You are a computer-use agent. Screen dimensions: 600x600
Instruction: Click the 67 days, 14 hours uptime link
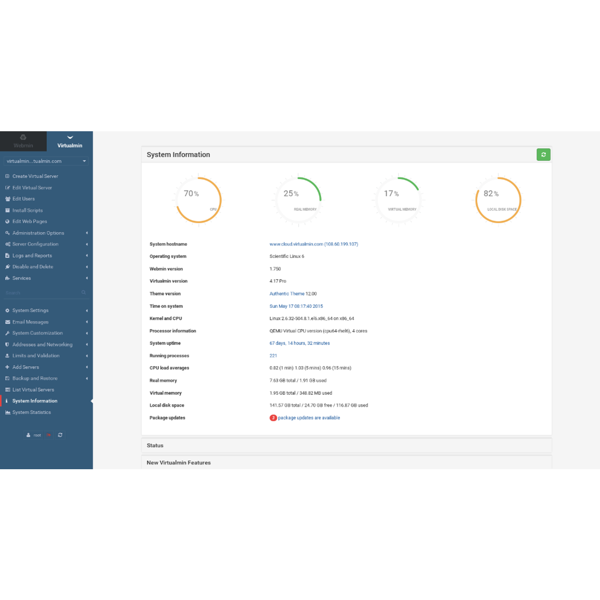pyautogui.click(x=300, y=343)
